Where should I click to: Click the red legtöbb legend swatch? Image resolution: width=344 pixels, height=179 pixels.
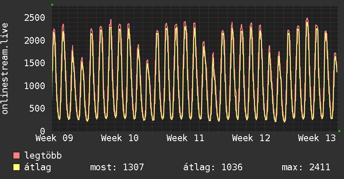pos(17,156)
